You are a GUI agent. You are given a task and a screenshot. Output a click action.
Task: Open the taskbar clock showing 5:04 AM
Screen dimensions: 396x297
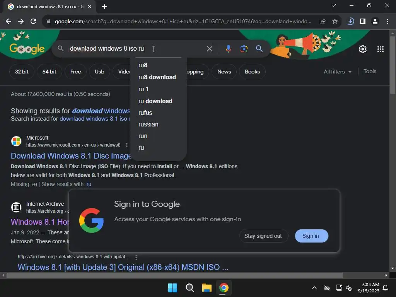(369, 288)
